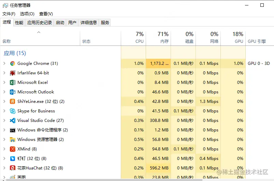Maximize the Task Manager window

262,5
